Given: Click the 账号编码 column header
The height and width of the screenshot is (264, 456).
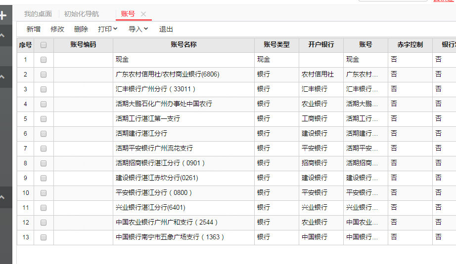Looking at the screenshot, I should tap(83, 45).
